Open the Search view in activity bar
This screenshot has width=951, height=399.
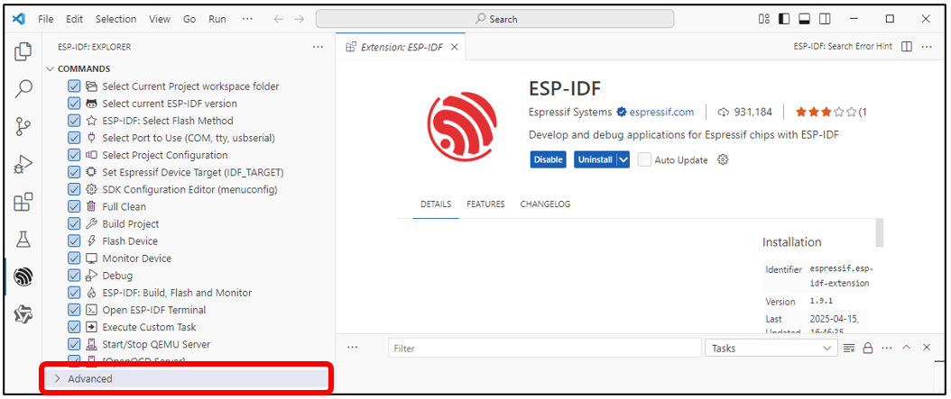[x=23, y=89]
